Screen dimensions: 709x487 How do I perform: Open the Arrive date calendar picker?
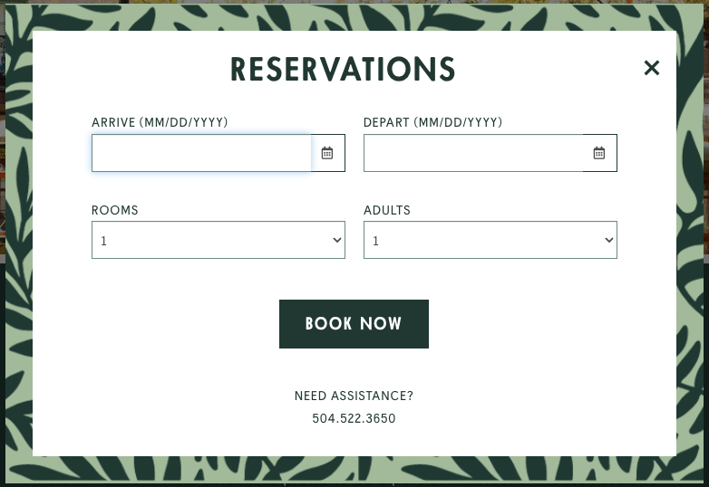[x=327, y=153]
